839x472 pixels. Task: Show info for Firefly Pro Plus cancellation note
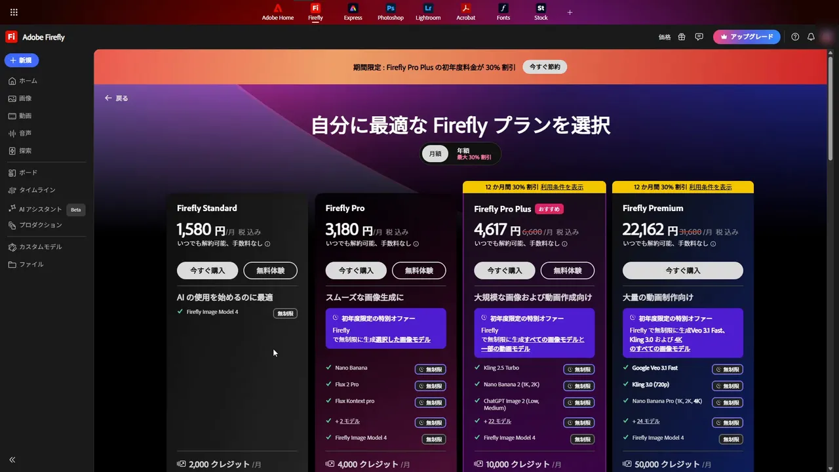tap(564, 244)
